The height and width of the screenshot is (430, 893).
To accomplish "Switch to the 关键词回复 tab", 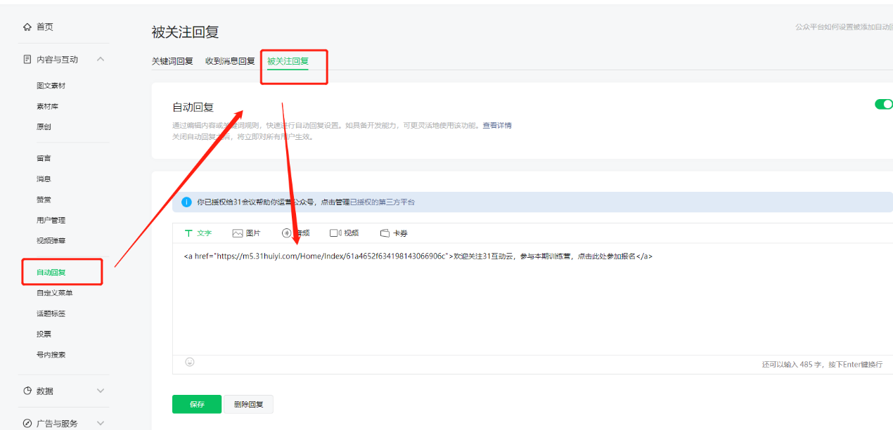I will (x=172, y=61).
